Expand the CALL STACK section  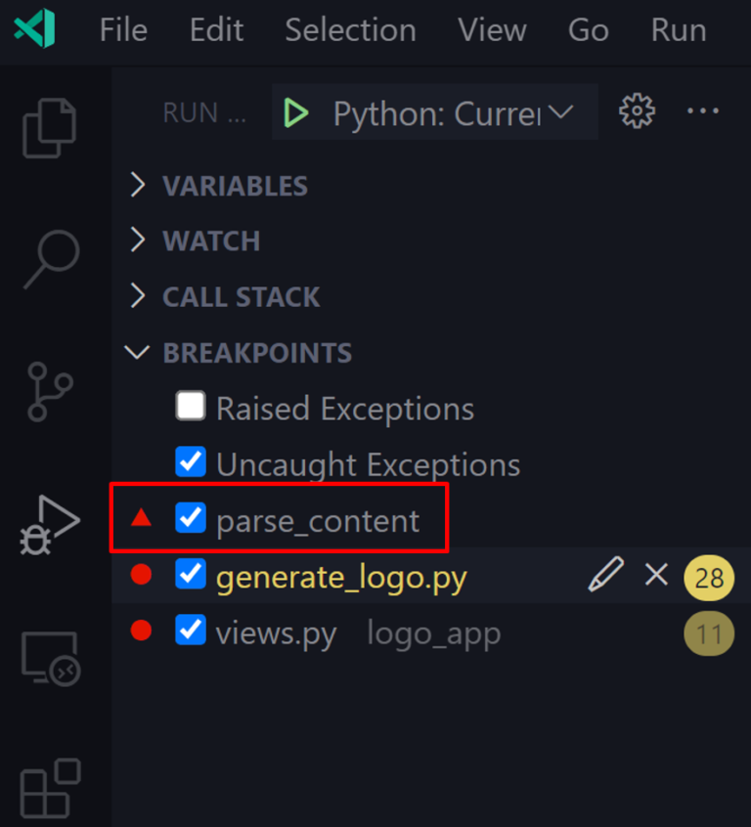[241, 297]
